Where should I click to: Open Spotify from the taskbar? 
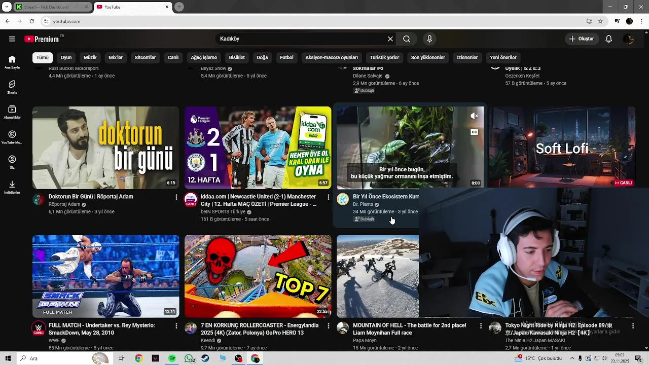[172, 358]
